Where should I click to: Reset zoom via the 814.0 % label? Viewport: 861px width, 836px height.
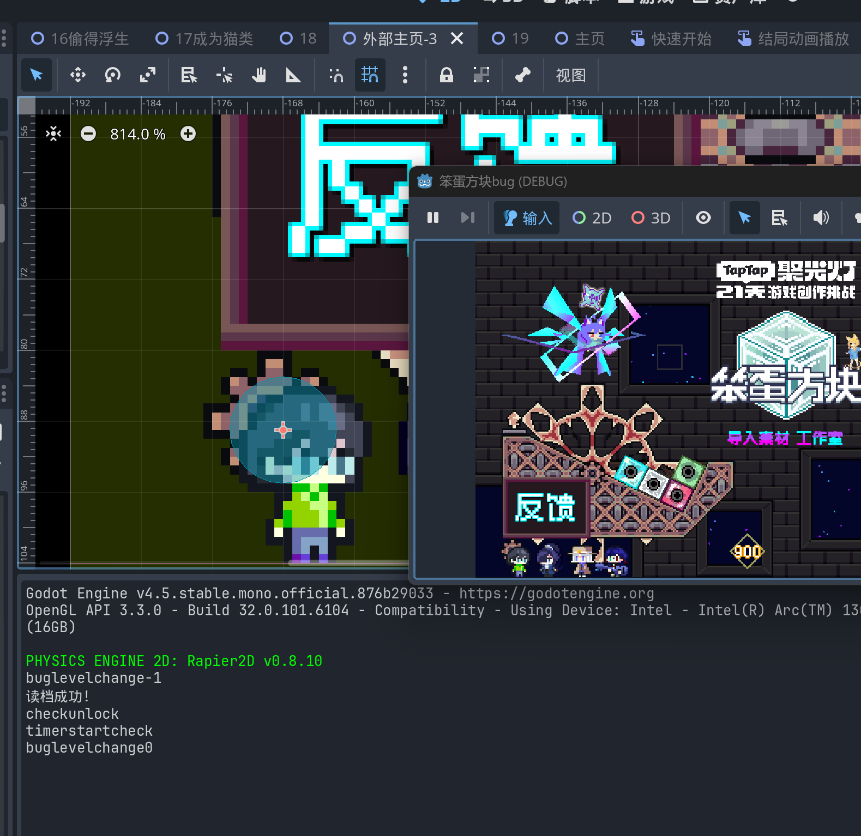click(137, 134)
